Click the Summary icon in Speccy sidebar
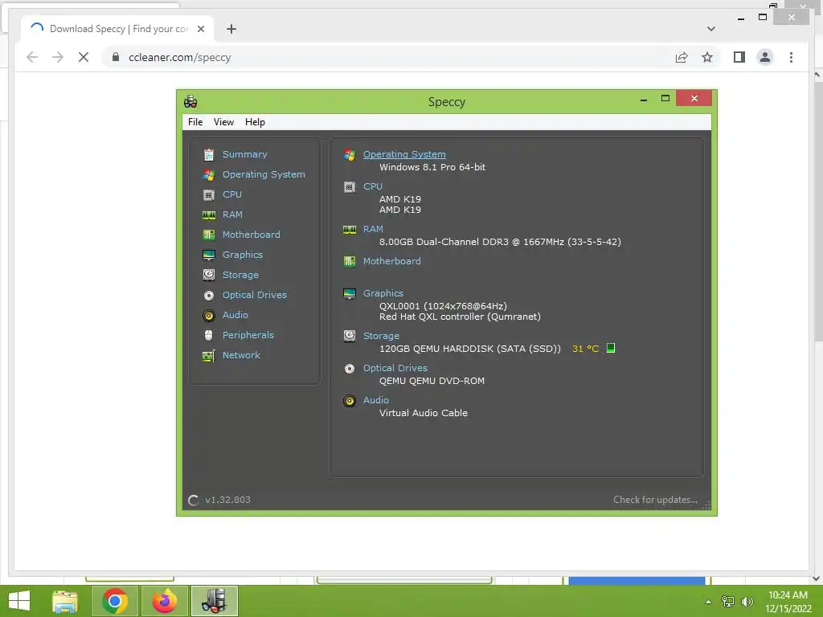The image size is (823, 617). click(x=209, y=155)
